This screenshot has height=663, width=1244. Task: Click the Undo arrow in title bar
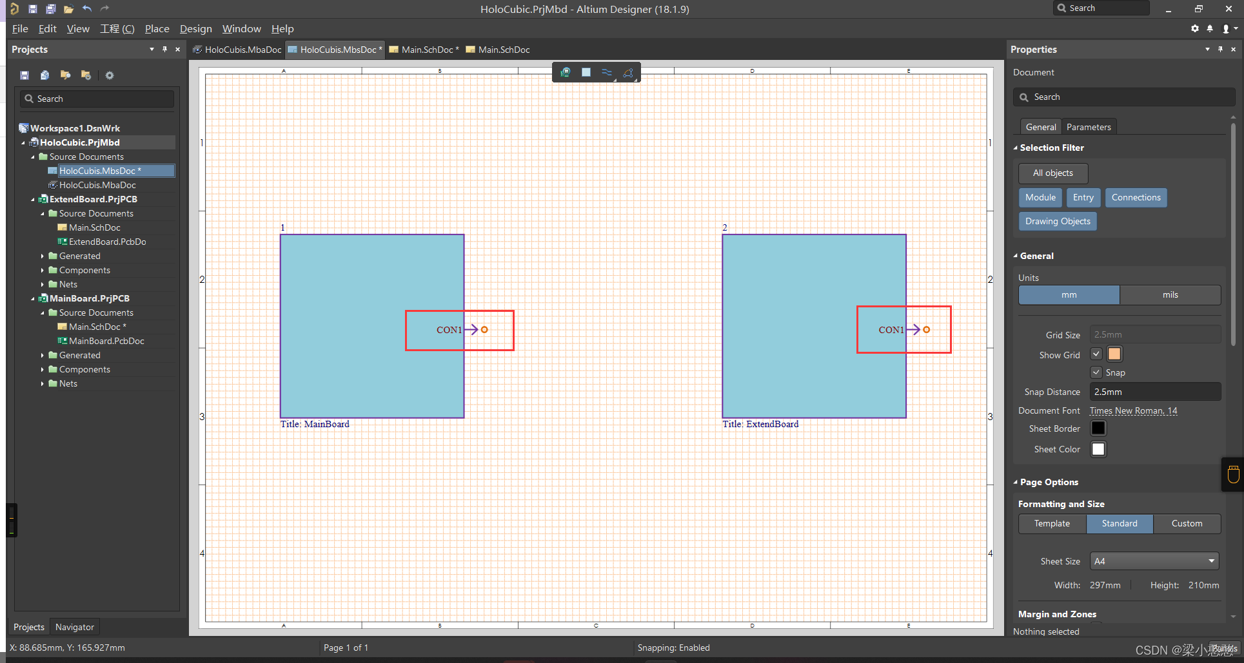pos(87,8)
